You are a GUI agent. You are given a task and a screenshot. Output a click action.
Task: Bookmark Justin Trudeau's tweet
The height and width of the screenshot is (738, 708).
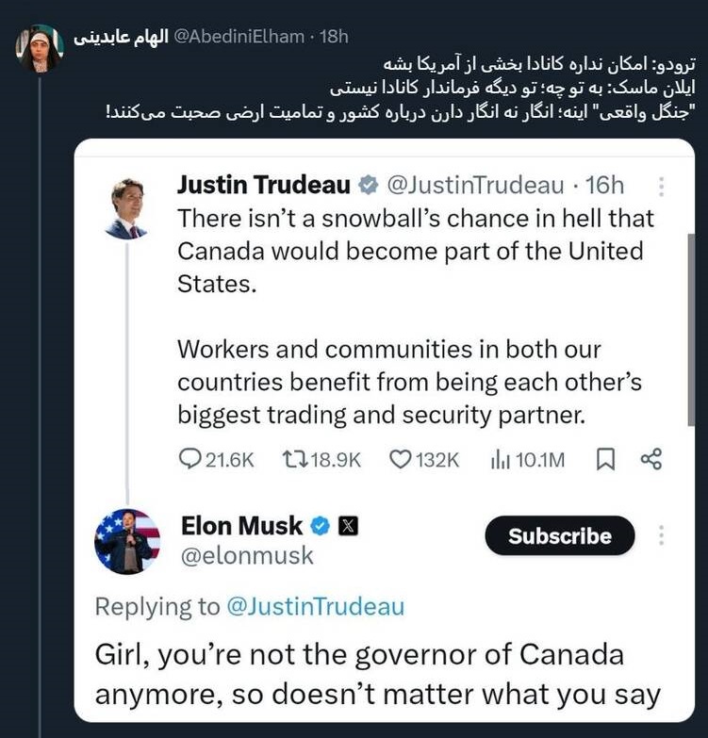tap(605, 459)
